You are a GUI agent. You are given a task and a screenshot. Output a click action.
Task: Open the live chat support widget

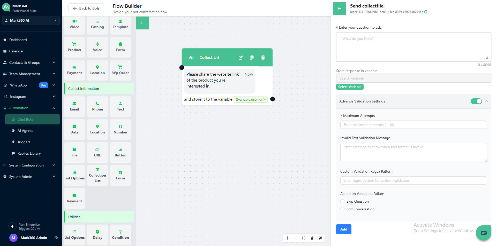483,233
